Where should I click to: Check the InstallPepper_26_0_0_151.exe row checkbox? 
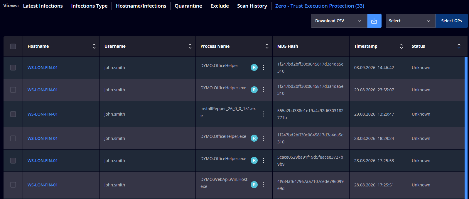pos(13,114)
